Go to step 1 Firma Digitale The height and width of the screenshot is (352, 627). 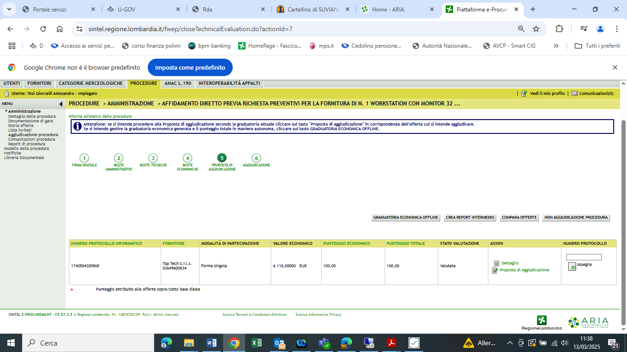tap(84, 158)
